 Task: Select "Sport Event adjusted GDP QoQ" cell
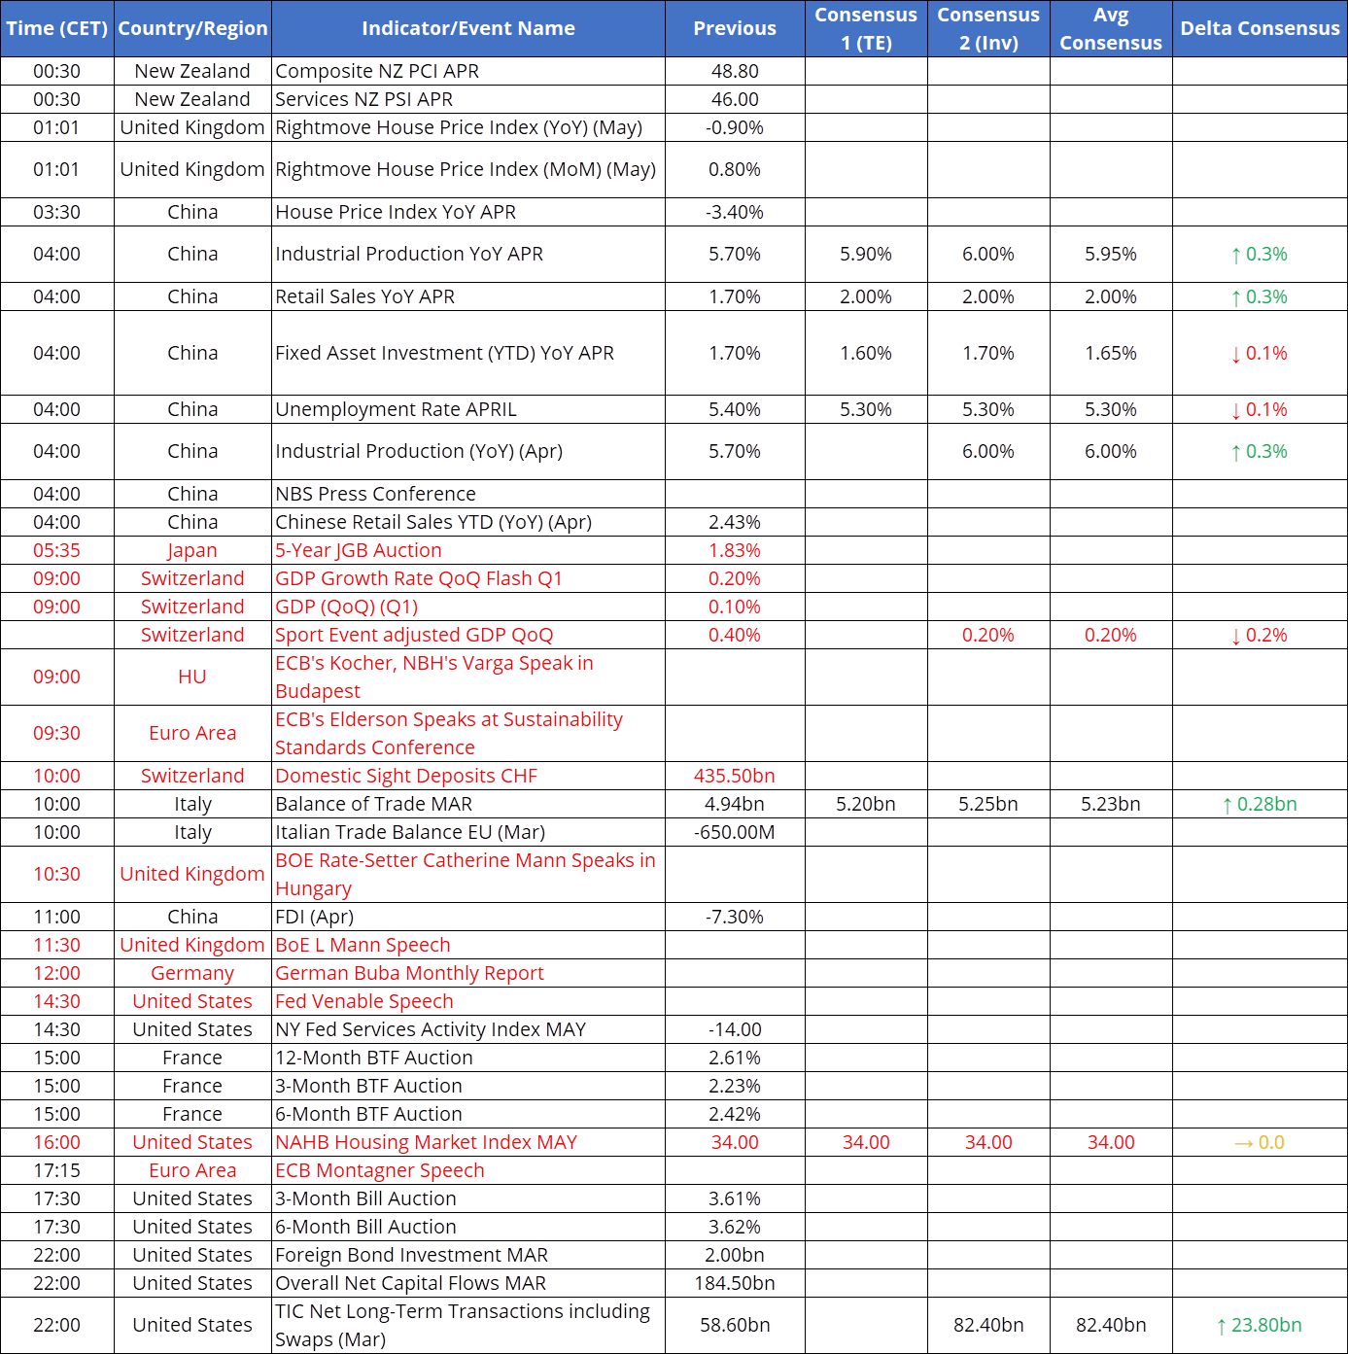tap(468, 635)
